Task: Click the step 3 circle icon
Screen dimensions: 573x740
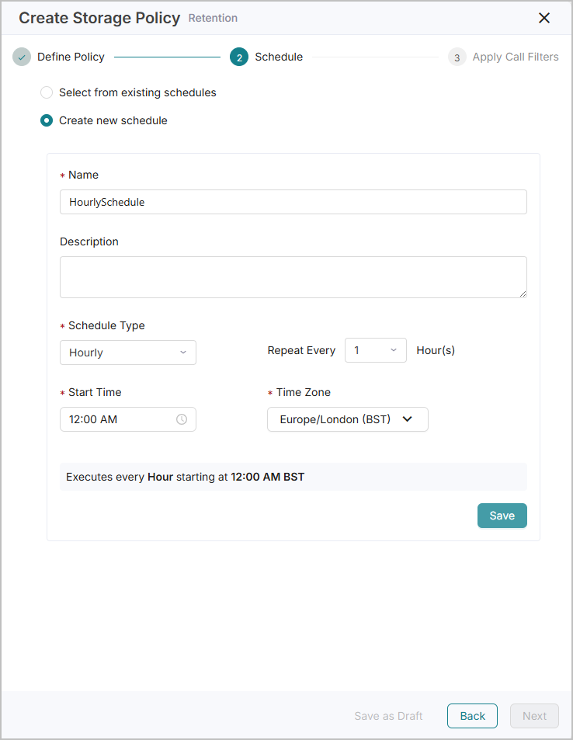Action: point(457,57)
